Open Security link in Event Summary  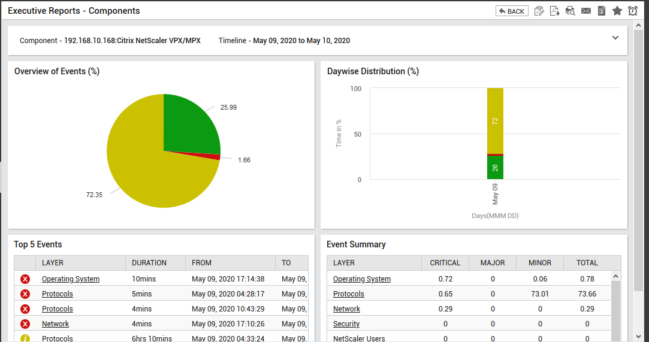[346, 324]
